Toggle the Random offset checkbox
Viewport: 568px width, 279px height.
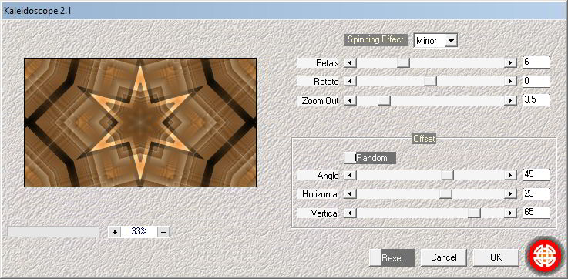(x=350, y=158)
